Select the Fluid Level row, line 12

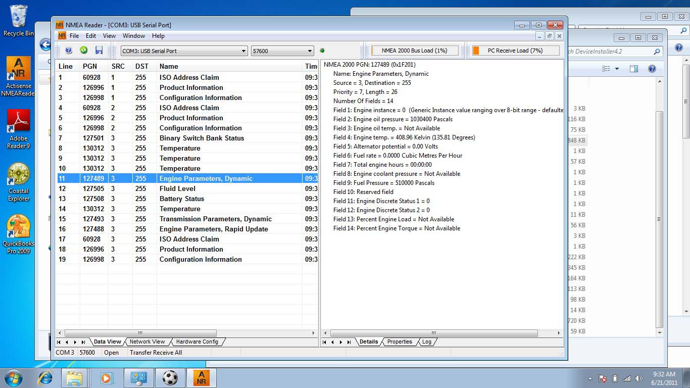point(177,188)
